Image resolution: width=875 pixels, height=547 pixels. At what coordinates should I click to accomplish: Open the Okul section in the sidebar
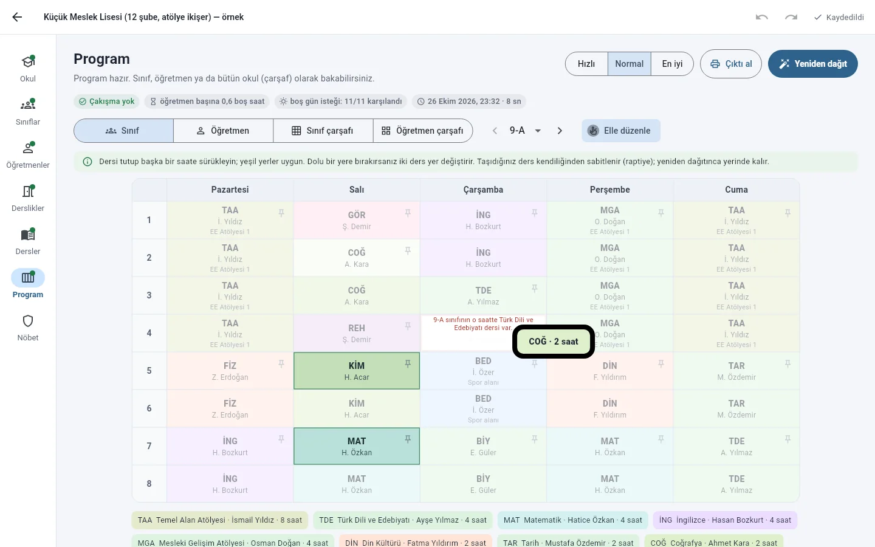[x=28, y=68]
